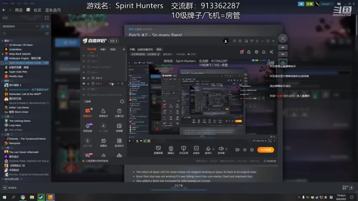Collapse the 二月 category in Steam library

[x=3, y=134]
